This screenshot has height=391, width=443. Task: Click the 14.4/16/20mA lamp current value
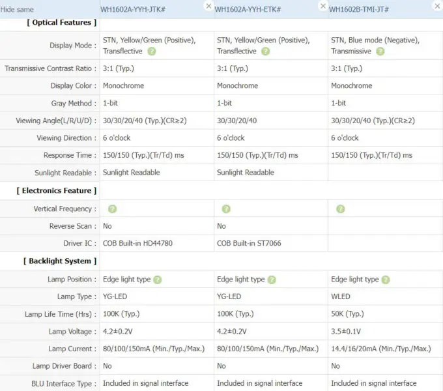click(x=381, y=349)
